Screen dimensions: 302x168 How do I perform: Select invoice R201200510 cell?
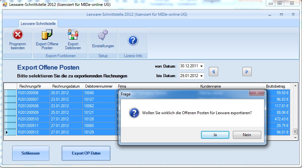[x=33, y=119]
